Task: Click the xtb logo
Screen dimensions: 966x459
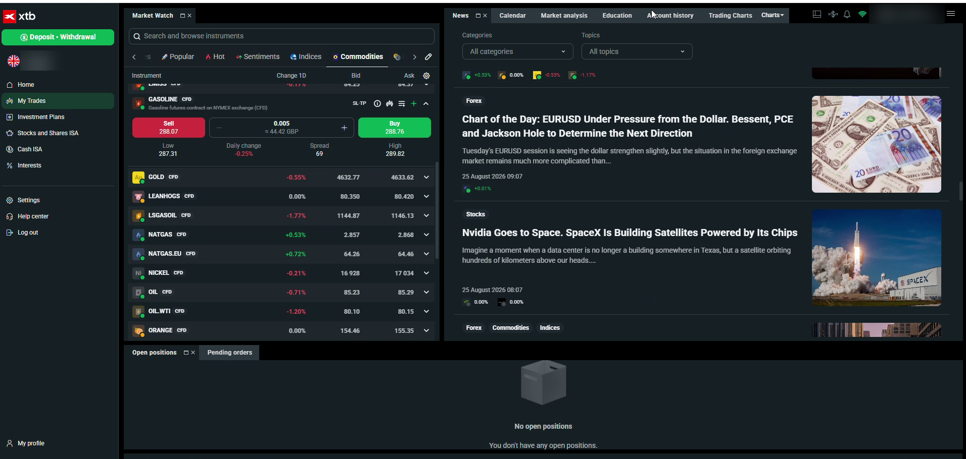Action: (x=20, y=16)
